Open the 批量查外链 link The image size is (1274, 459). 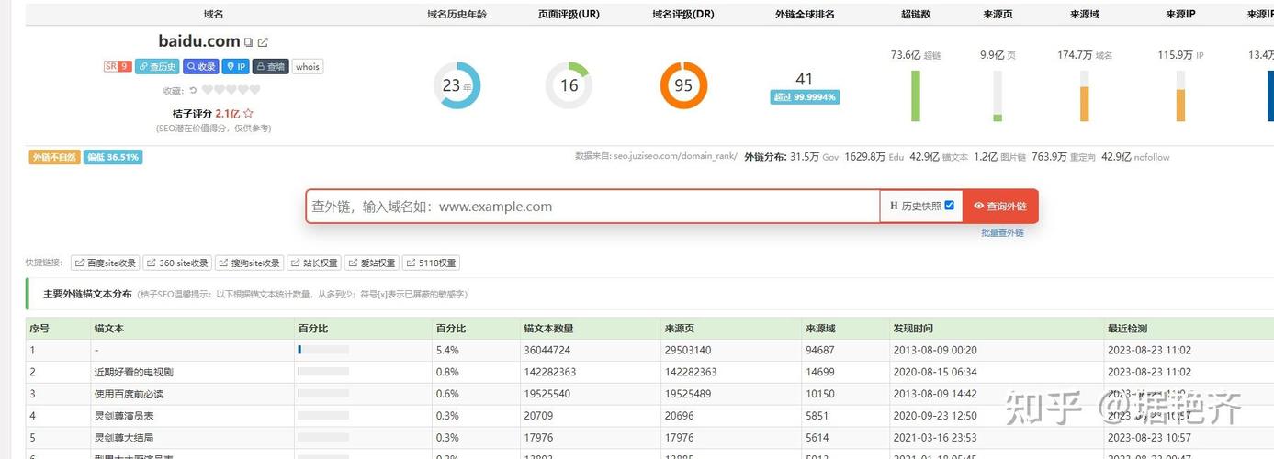coord(1002,233)
